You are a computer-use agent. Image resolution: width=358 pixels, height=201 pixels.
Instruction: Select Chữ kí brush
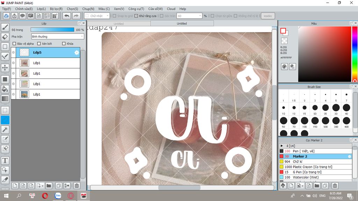point(315,162)
